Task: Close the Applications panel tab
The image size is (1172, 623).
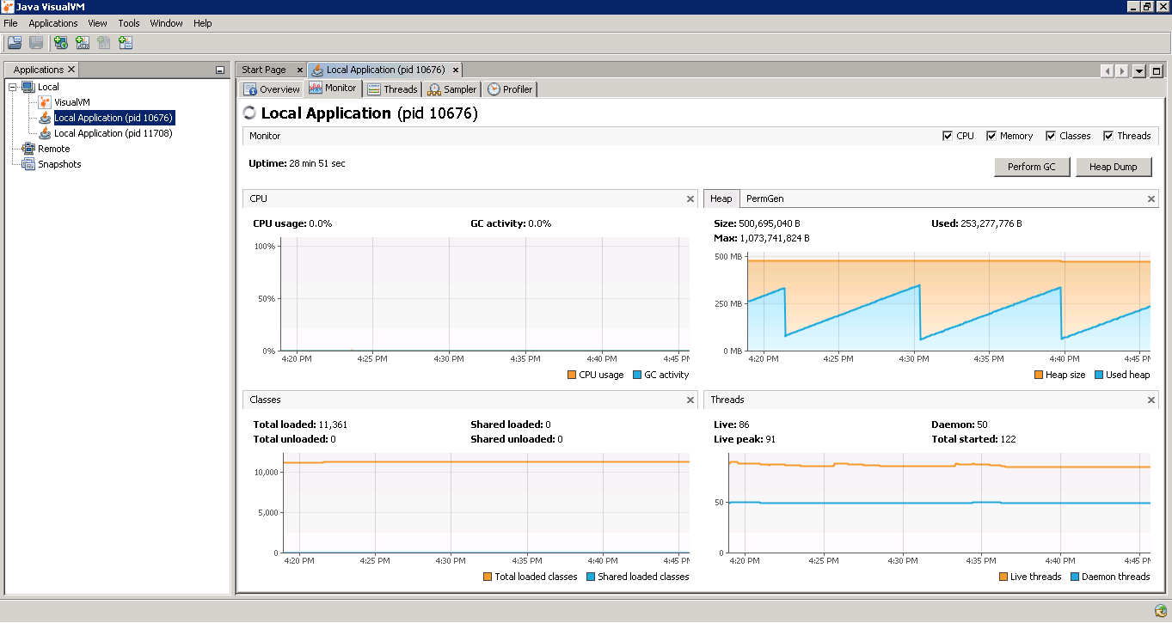Action: coord(71,70)
